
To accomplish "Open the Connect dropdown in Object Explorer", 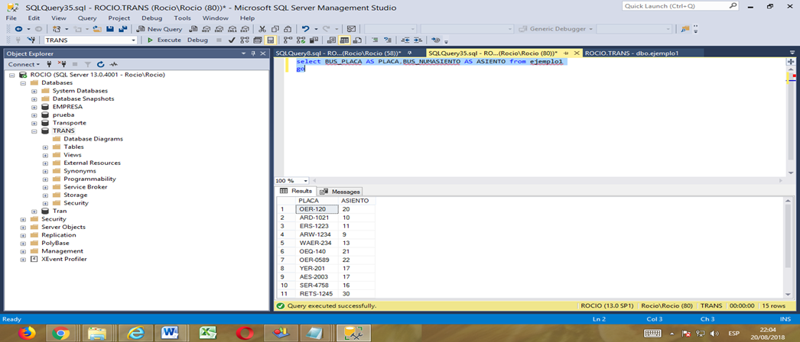I will 22,64.
